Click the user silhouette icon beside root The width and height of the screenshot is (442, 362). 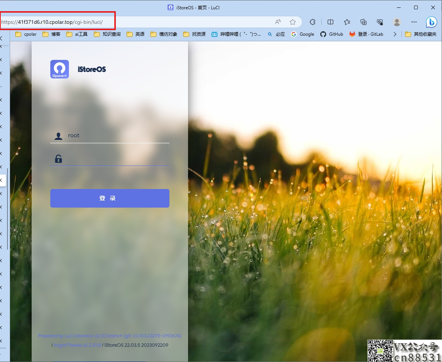coord(58,136)
